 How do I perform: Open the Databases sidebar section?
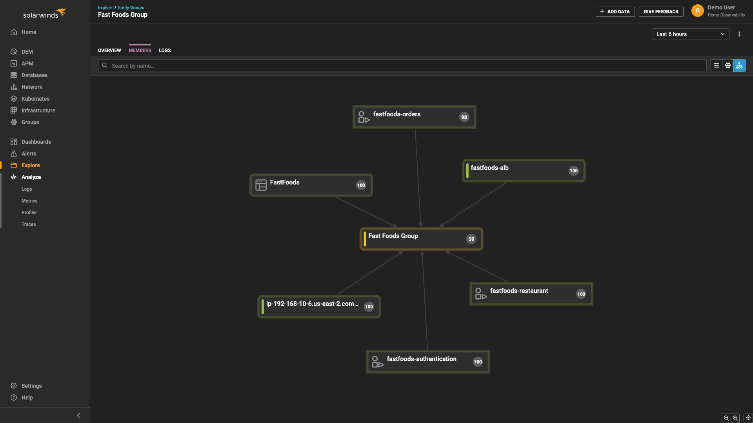[34, 75]
